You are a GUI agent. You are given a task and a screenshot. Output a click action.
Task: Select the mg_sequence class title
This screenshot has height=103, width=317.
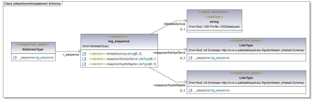[x=119, y=41]
